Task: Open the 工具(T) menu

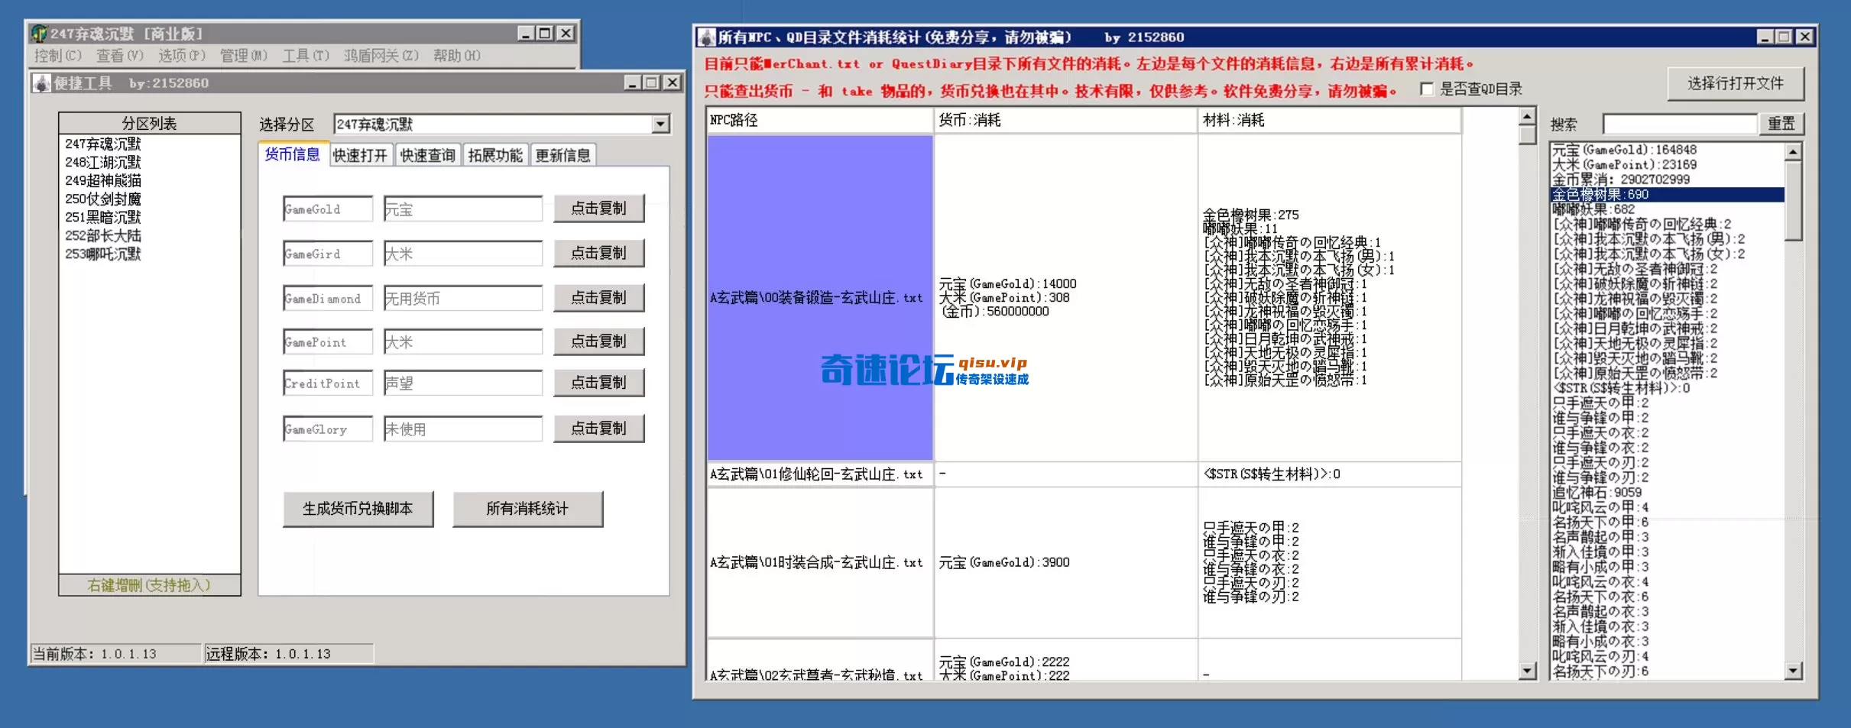Action: pos(304,56)
